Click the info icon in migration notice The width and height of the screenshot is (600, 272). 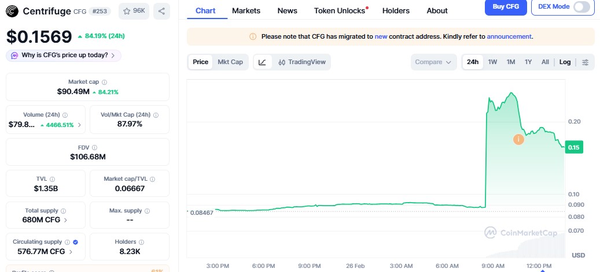click(252, 37)
